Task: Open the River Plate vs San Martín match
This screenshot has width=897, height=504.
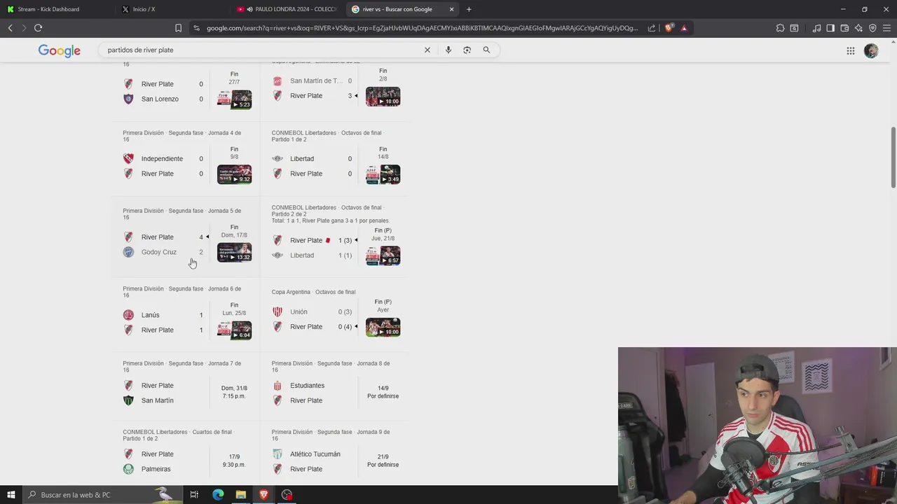Action: [x=186, y=385]
